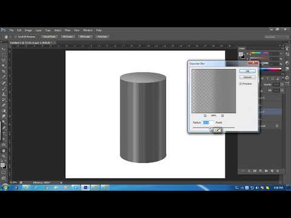
Task: Select the History Brush tool
Action: [x=4, y=100]
